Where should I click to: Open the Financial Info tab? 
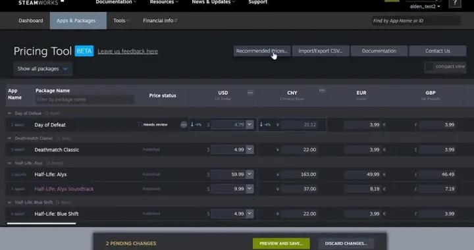tap(160, 20)
